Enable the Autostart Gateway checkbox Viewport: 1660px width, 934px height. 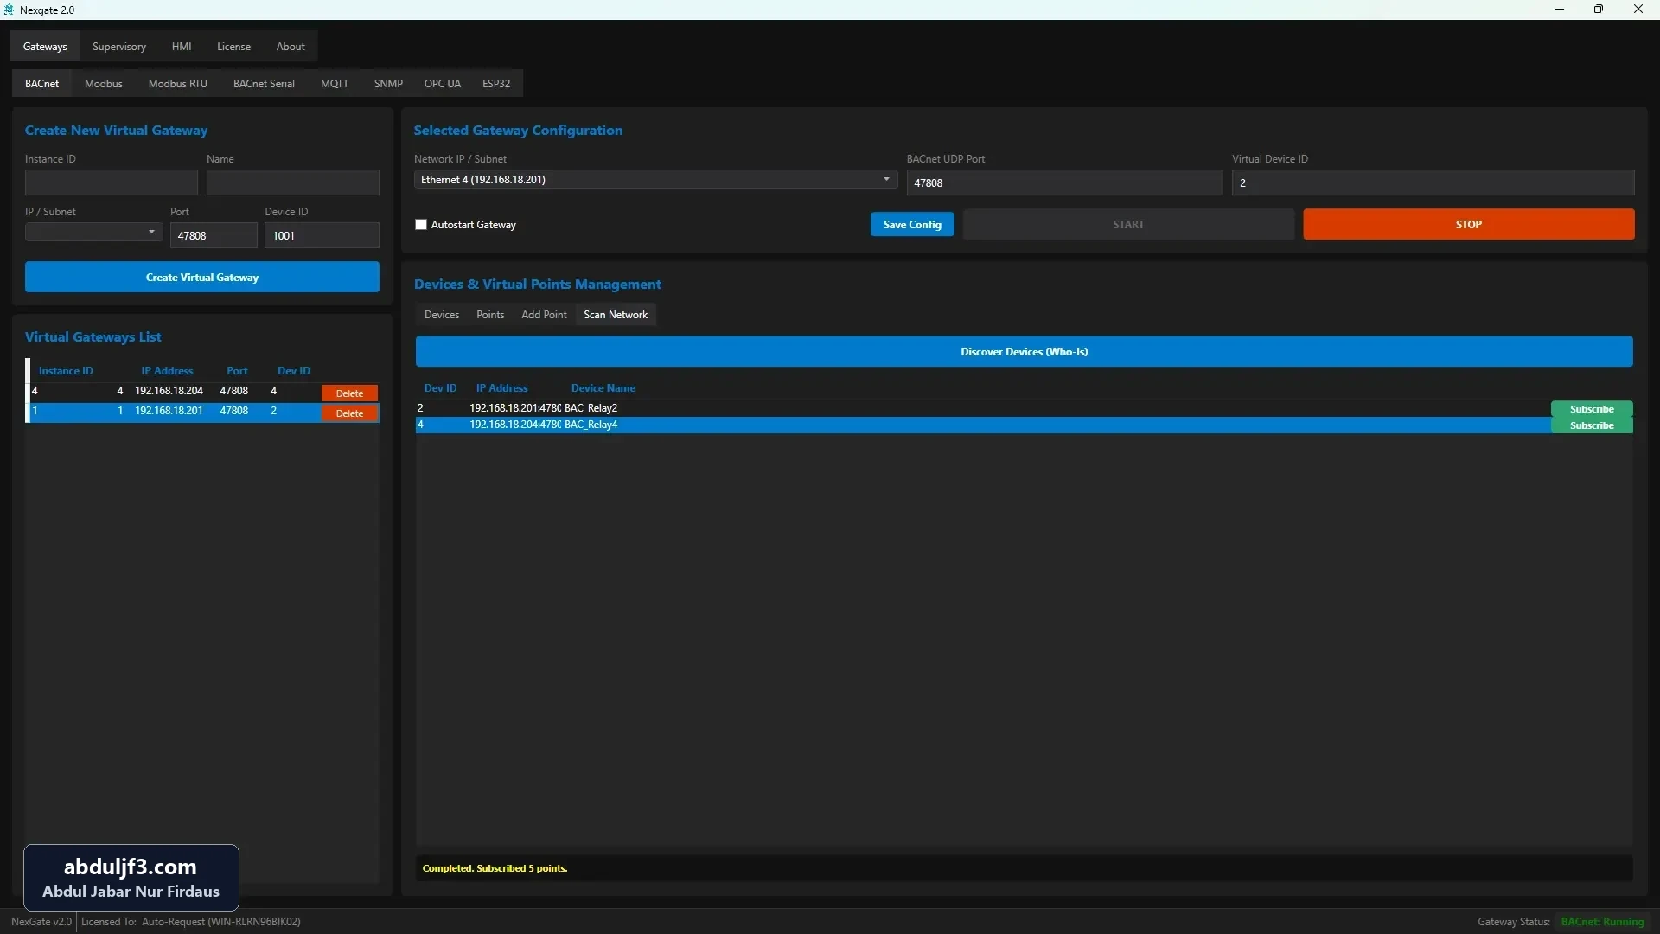click(x=421, y=225)
